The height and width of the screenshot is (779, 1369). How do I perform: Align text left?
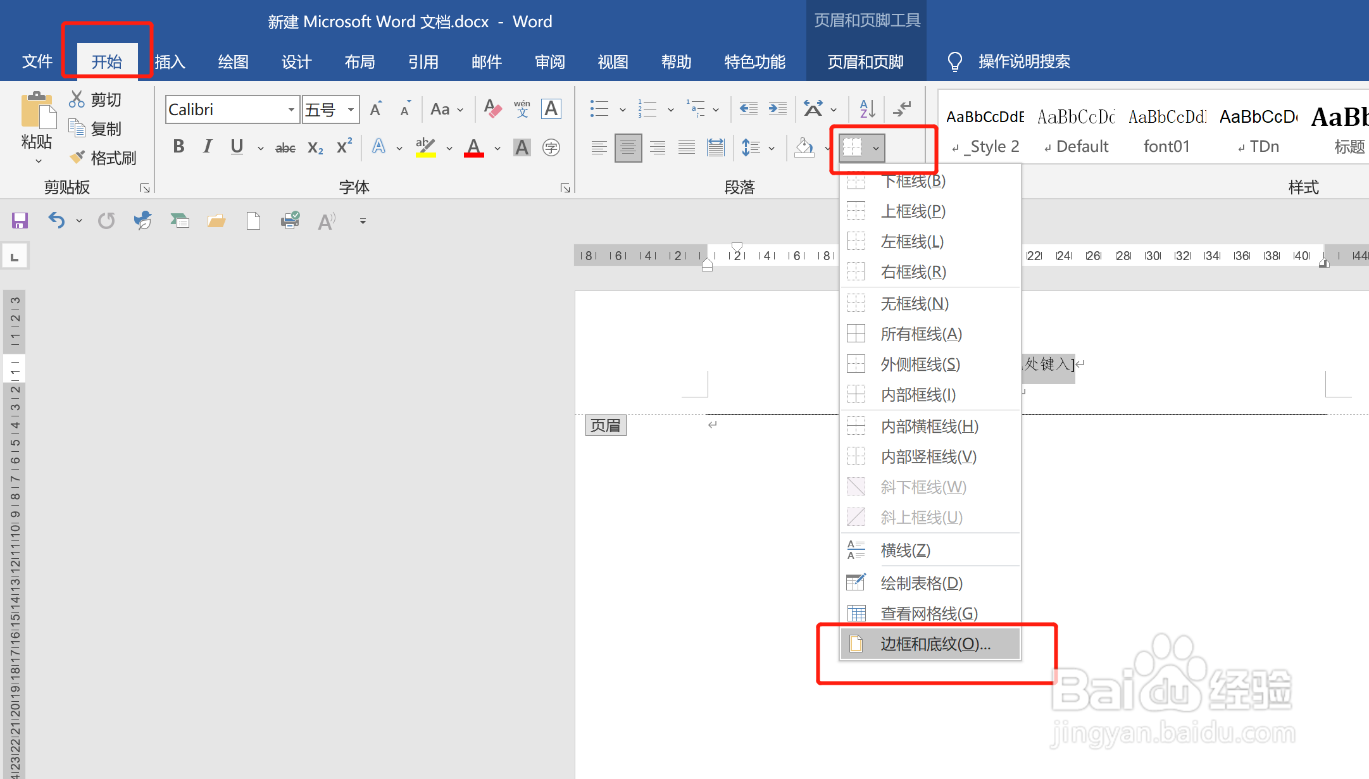[x=599, y=147]
